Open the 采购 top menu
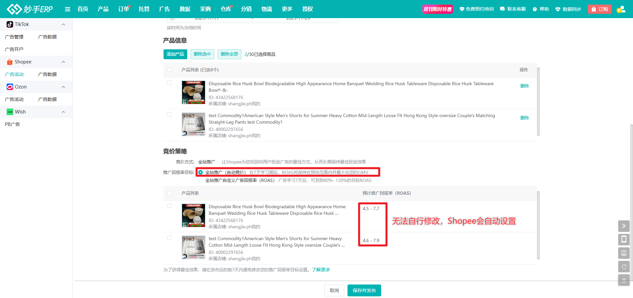Screen dimensions: 633x298 point(205,9)
